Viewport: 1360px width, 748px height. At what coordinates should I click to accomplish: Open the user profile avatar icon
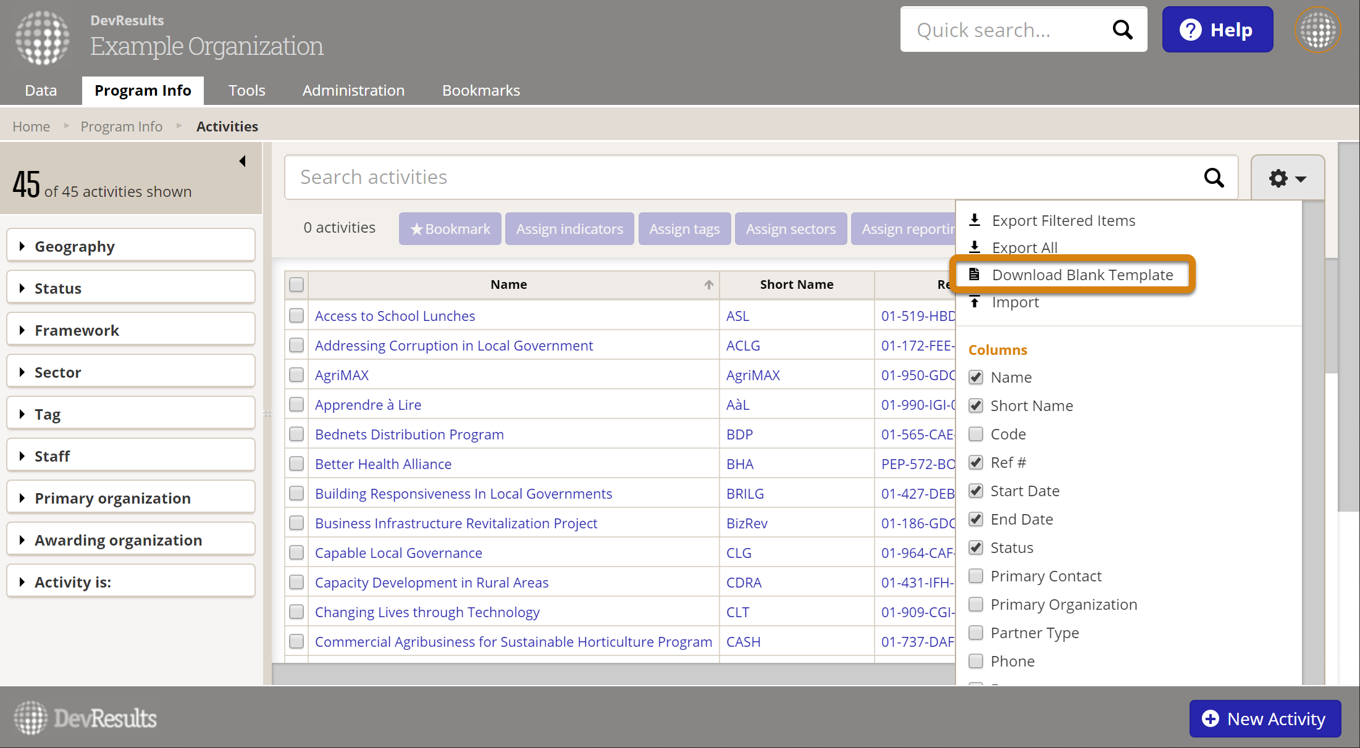[1317, 30]
